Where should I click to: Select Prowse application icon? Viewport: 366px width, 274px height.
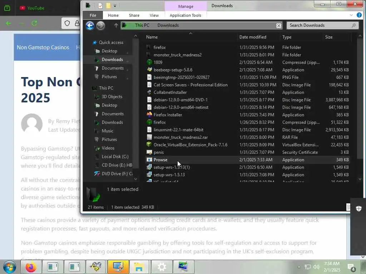pos(149,159)
